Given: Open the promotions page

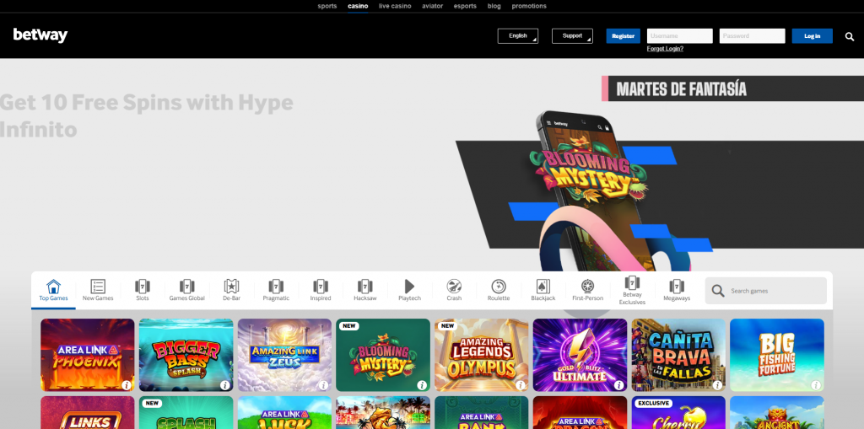Looking at the screenshot, I should pyautogui.click(x=529, y=6).
